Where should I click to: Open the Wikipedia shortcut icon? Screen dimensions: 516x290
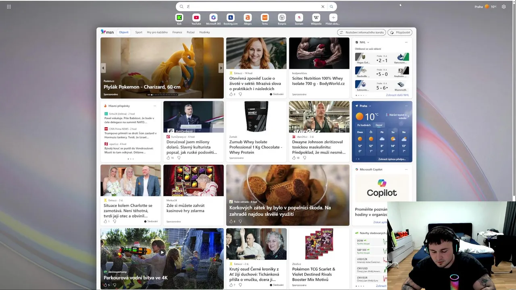pos(316,17)
